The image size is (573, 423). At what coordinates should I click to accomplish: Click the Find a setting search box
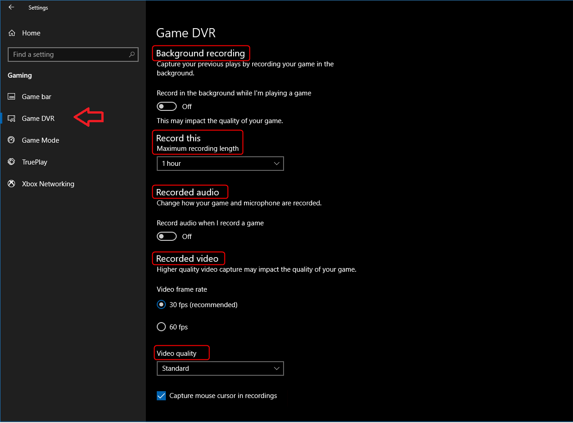(68, 55)
